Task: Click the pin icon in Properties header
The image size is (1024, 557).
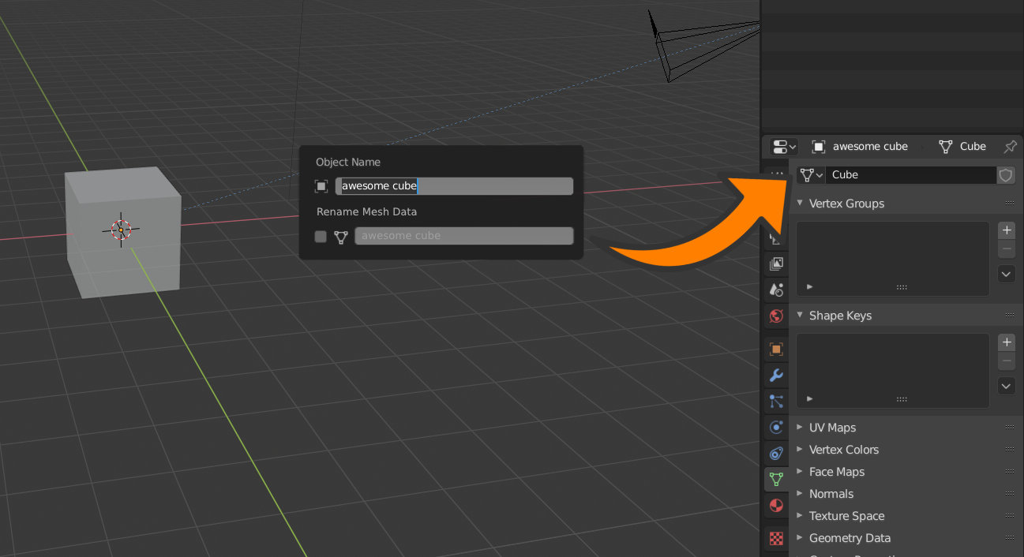Action: 1010,147
